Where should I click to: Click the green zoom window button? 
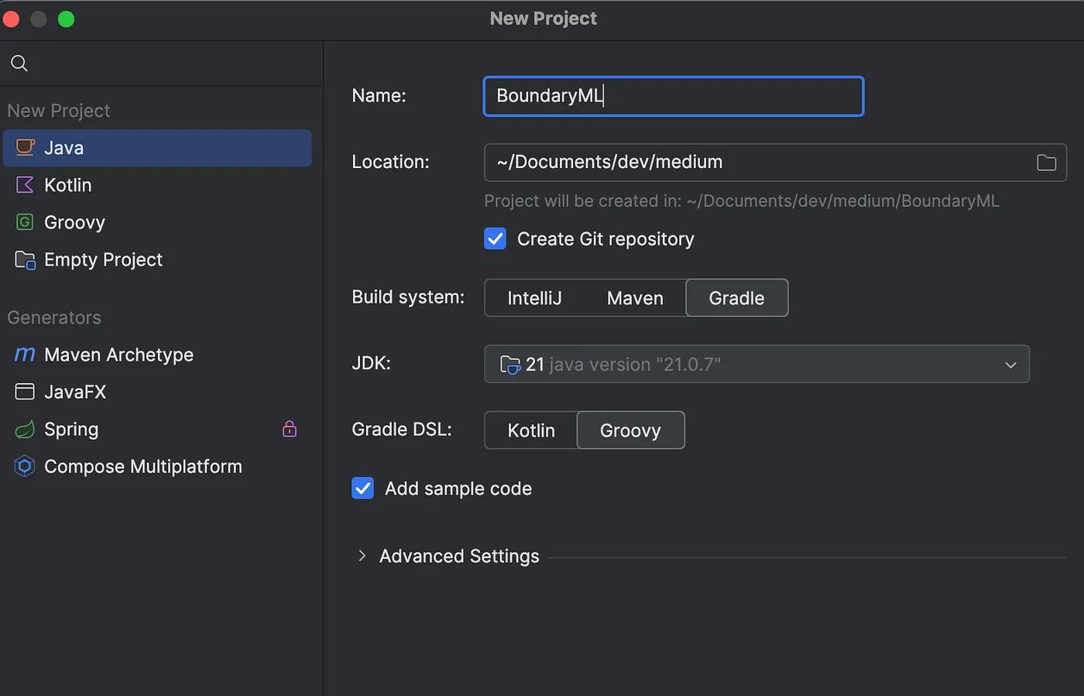coord(67,19)
